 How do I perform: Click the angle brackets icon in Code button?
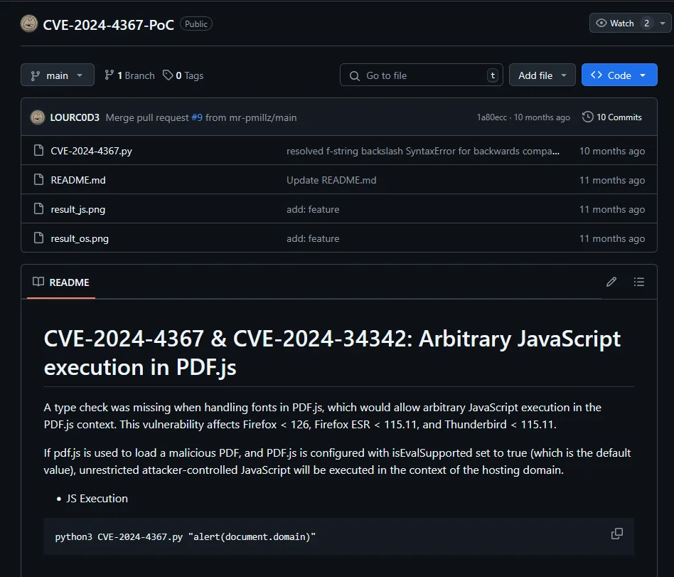597,75
